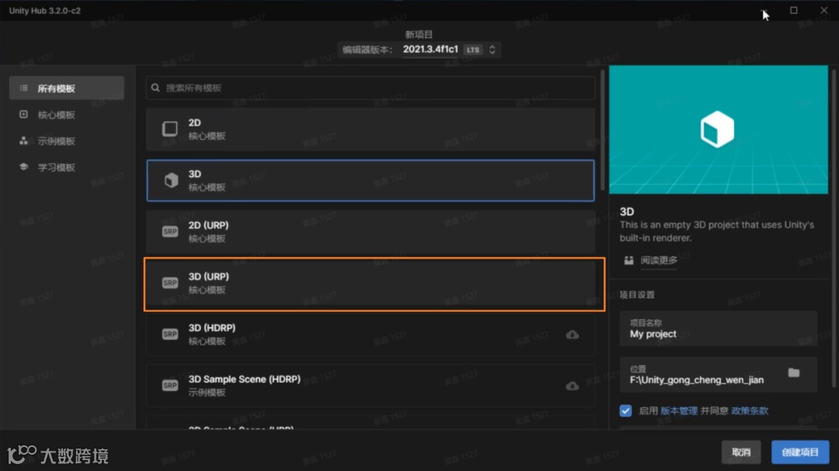Viewport: 839px width, 471px height.
Task: Close the Unity Hub window
Action: point(823,10)
